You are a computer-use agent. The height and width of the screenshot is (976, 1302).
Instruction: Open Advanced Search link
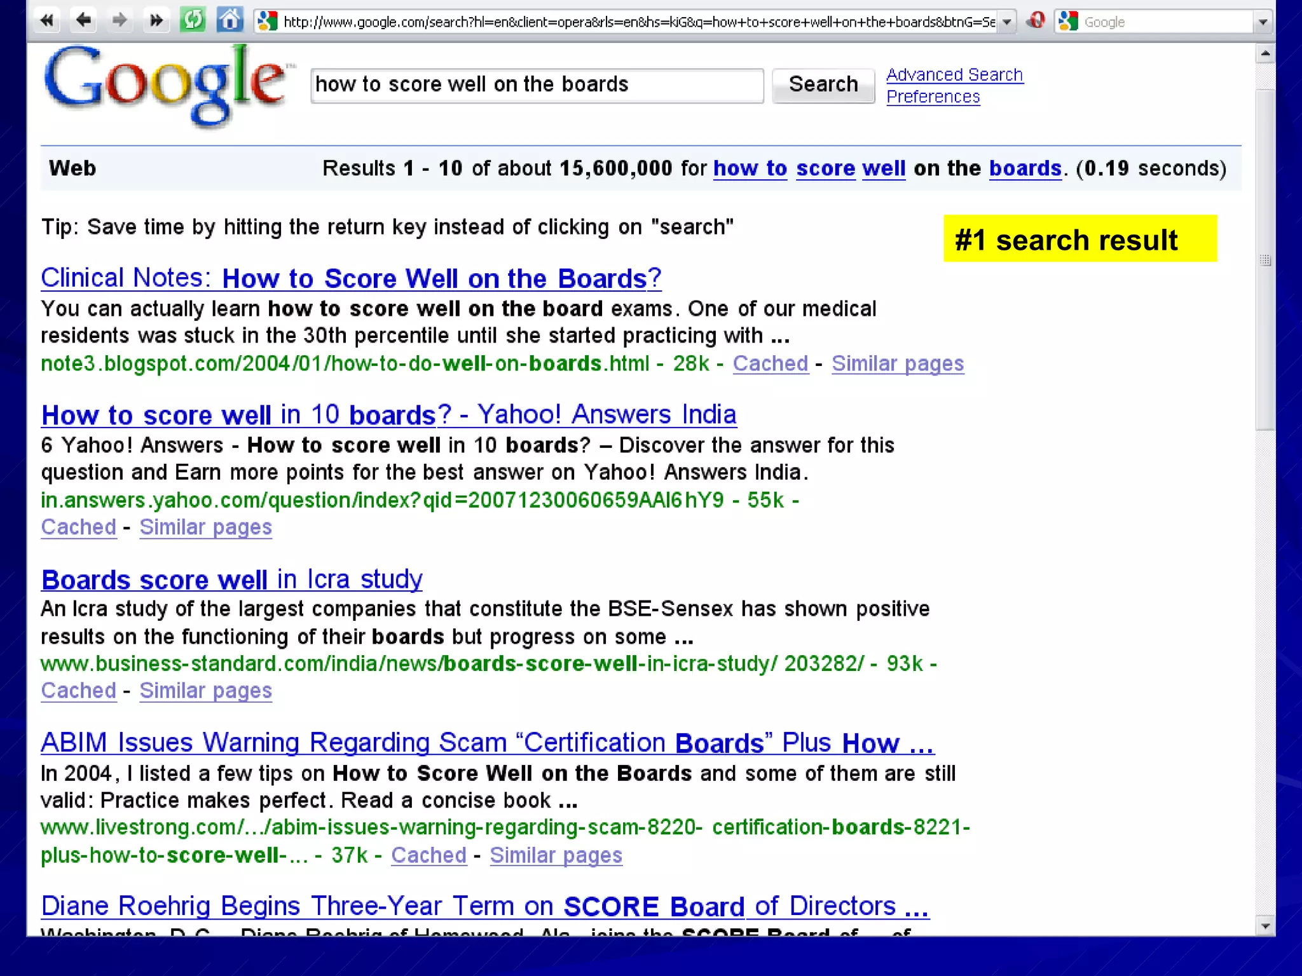click(x=954, y=75)
